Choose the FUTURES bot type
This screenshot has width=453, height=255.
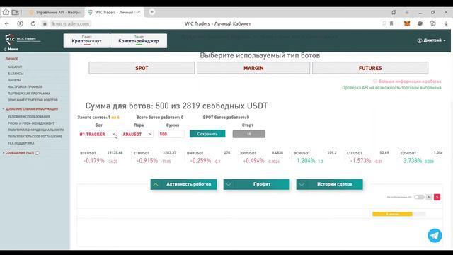(370, 68)
